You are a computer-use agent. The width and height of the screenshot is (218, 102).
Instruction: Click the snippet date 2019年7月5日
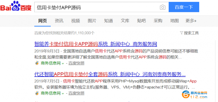(x=47, y=81)
